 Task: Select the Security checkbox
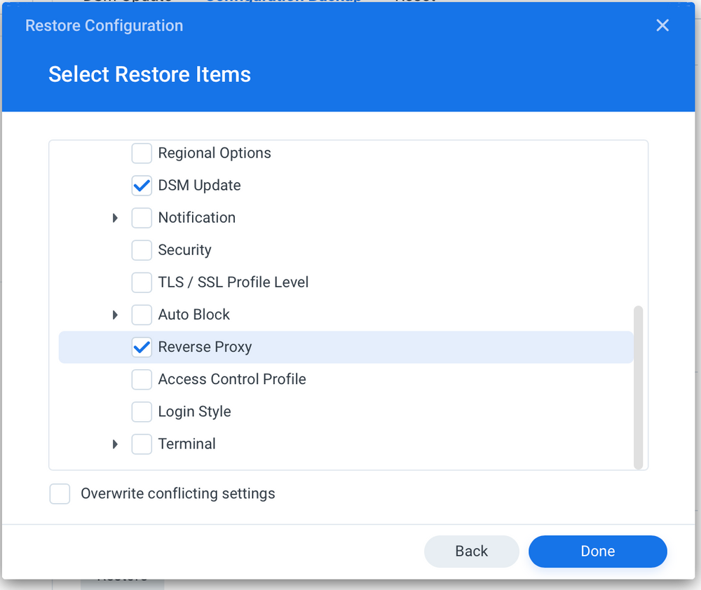coord(142,250)
